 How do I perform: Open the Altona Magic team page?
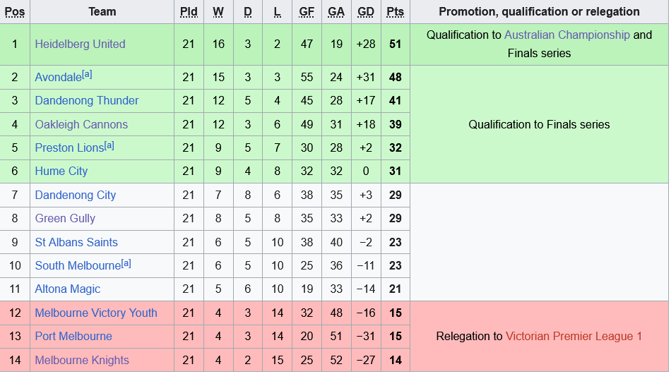(x=68, y=289)
